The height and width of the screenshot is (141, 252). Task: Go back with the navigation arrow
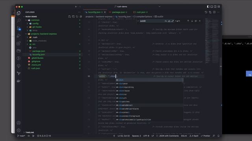76,7
